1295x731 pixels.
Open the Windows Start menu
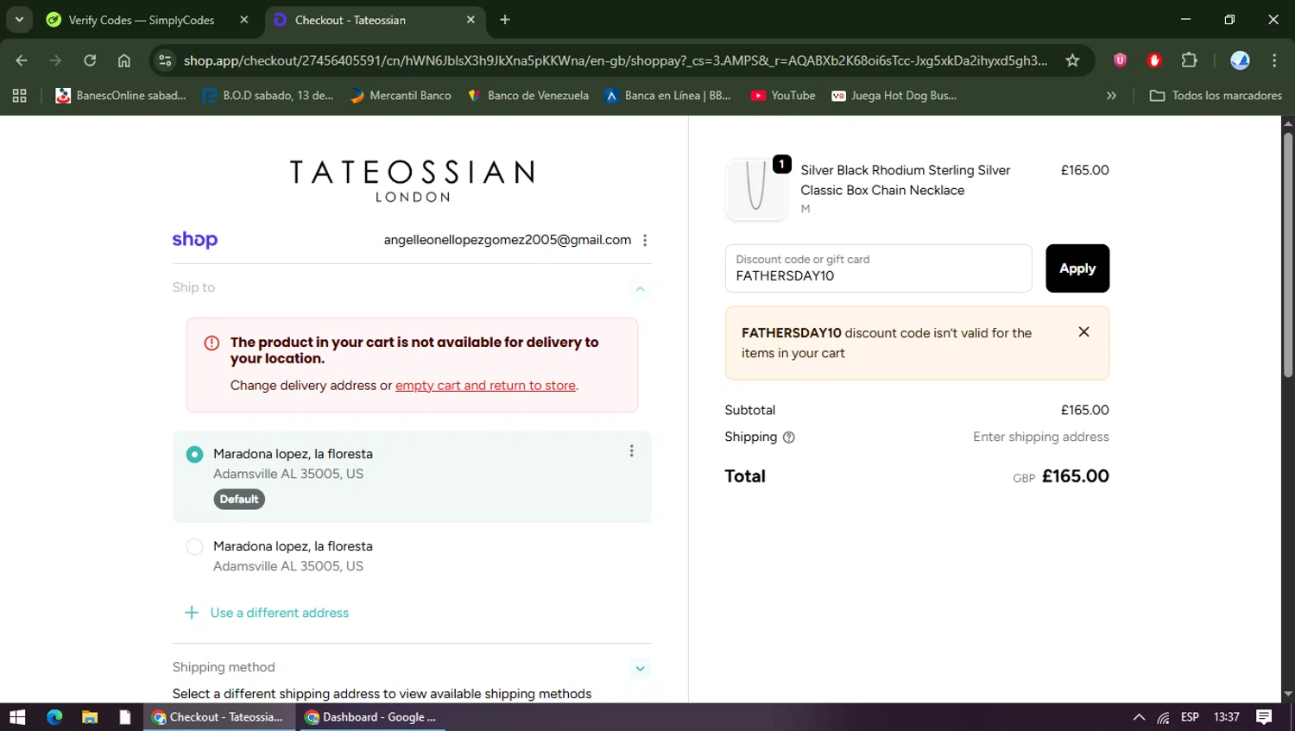coord(17,717)
